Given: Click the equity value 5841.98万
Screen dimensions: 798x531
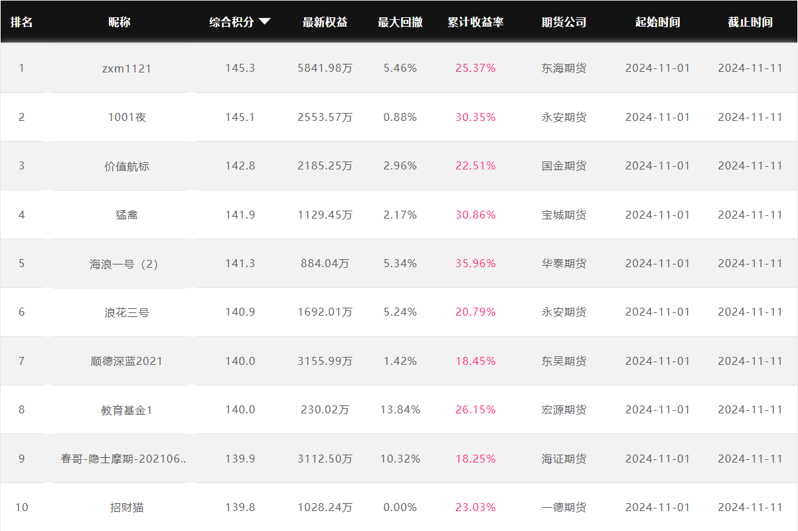Looking at the screenshot, I should pos(325,68).
